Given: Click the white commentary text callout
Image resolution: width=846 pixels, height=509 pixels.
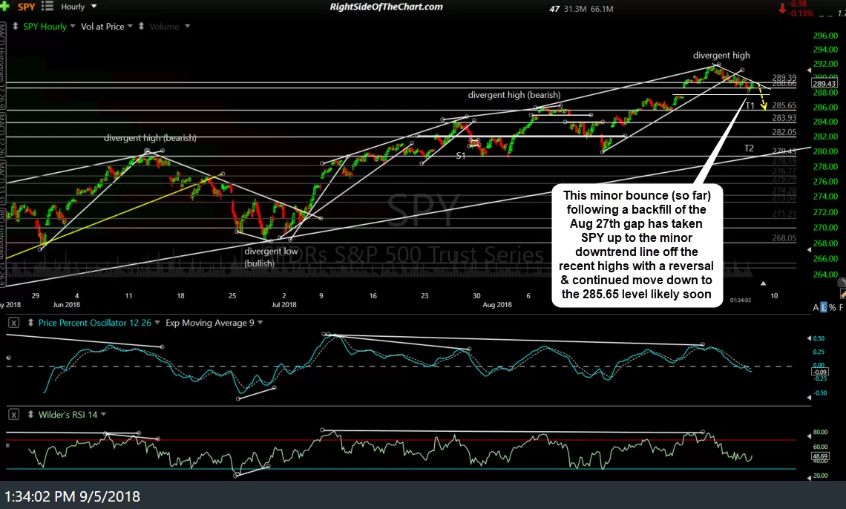Looking at the screenshot, I should 637,245.
